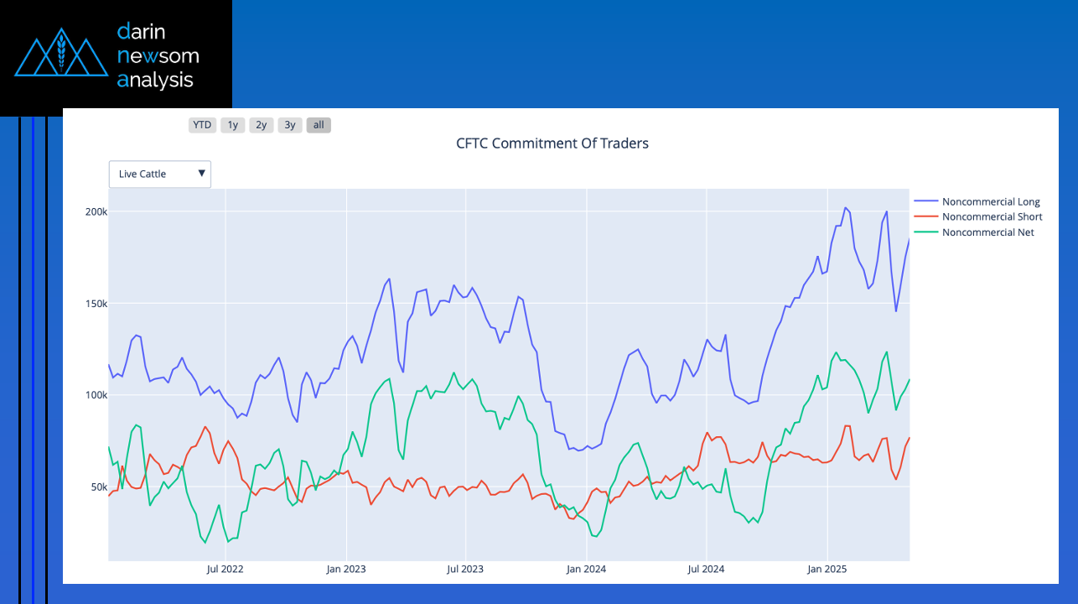1078x604 pixels.
Task: Toggle Noncommercial Long series in legend
Action: 990,201
